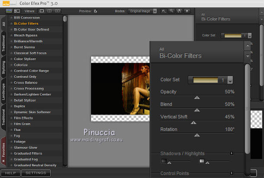This screenshot has height=178, width=264.
Task: Switch to side-by-side preview view
Action: pos(58,10)
